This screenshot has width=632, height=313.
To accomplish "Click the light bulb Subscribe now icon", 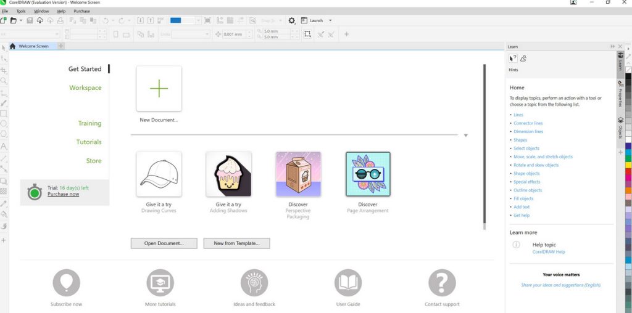I will pyautogui.click(x=66, y=283).
